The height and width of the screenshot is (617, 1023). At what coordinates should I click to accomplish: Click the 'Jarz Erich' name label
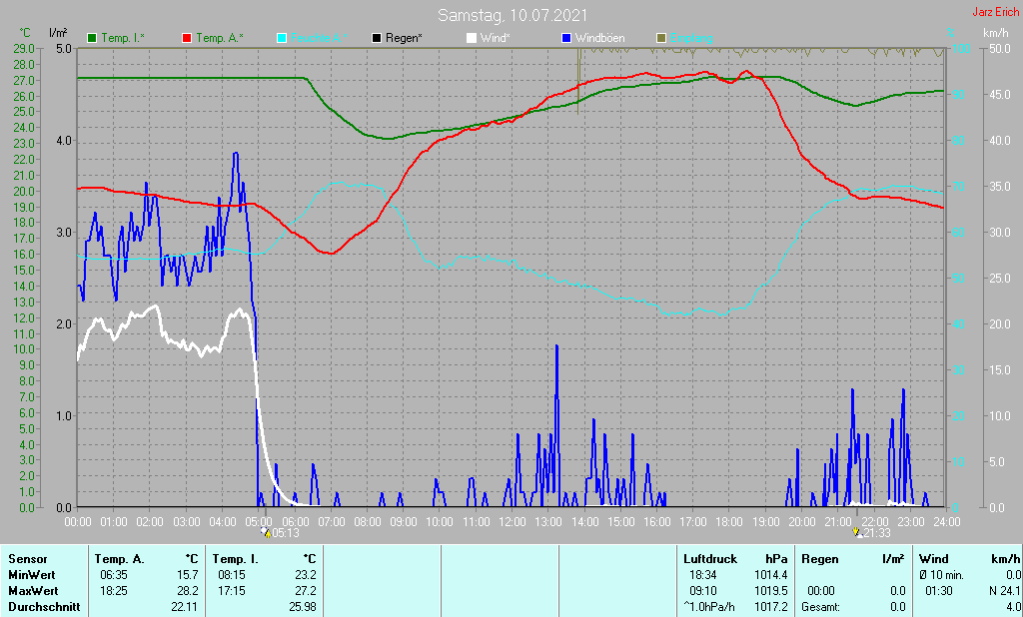click(995, 12)
